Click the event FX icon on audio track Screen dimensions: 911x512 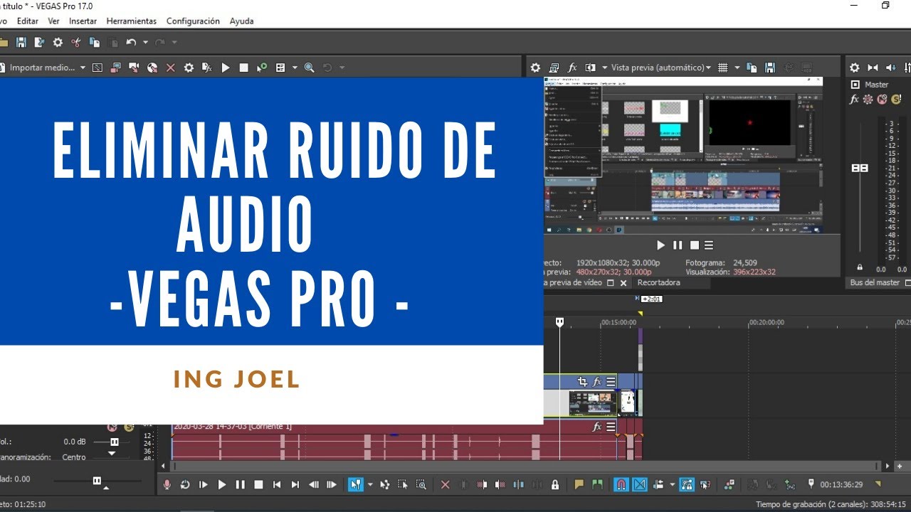(x=597, y=427)
